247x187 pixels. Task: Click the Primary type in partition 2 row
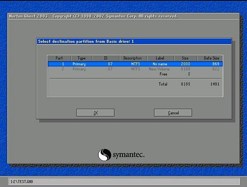tap(79, 69)
